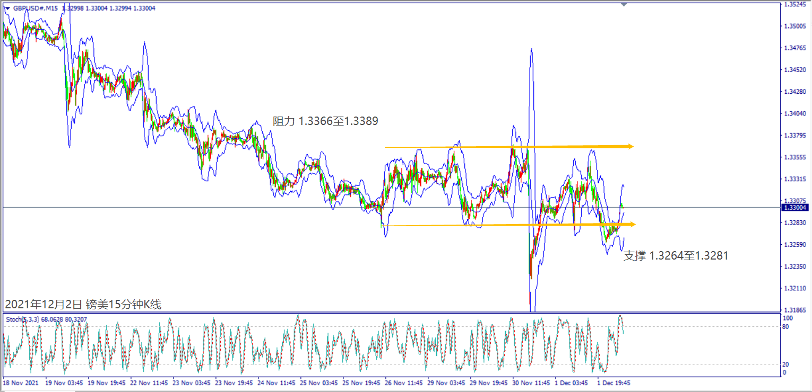Screen dimensions: 812x392
Task: Click price axis value 1.34280
Action: tap(795, 92)
